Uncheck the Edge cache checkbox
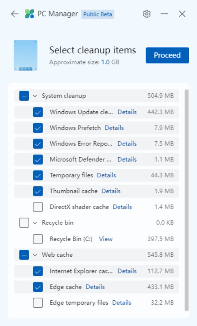The image size is (197, 326). tap(38, 287)
